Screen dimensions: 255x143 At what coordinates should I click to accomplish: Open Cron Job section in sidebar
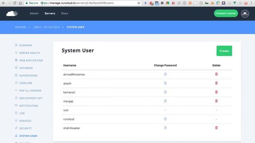tap(25, 83)
